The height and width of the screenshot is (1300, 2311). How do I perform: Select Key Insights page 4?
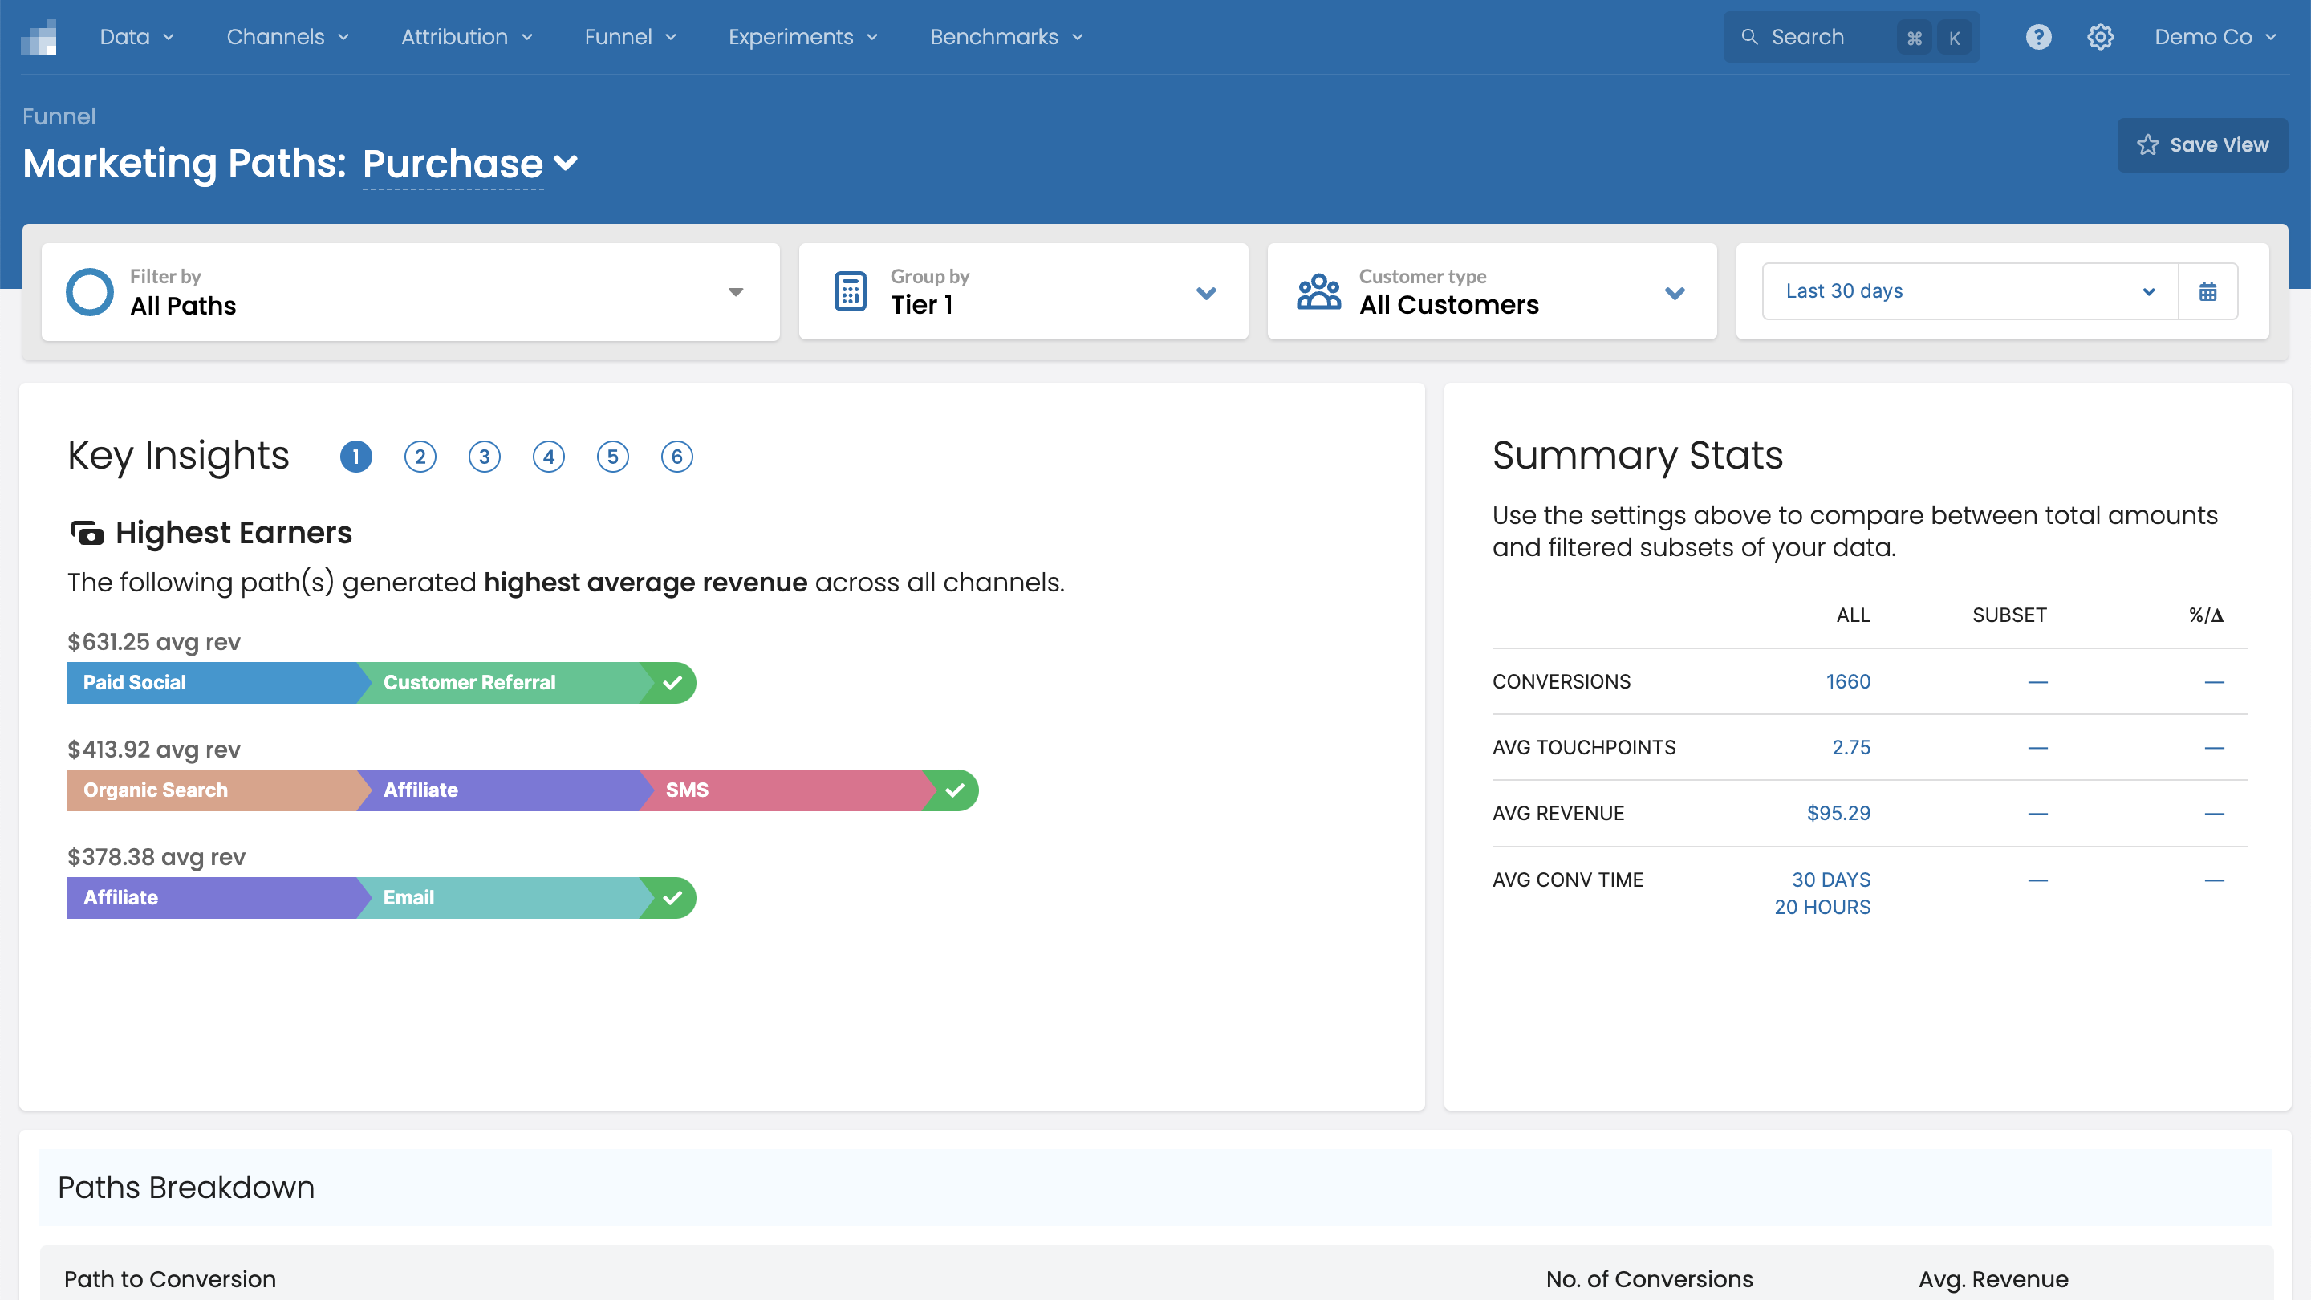[548, 457]
